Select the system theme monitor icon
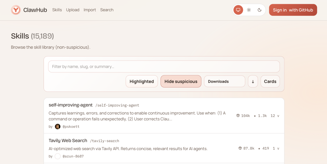Viewport: 327px width, 164px height. tap(238, 10)
